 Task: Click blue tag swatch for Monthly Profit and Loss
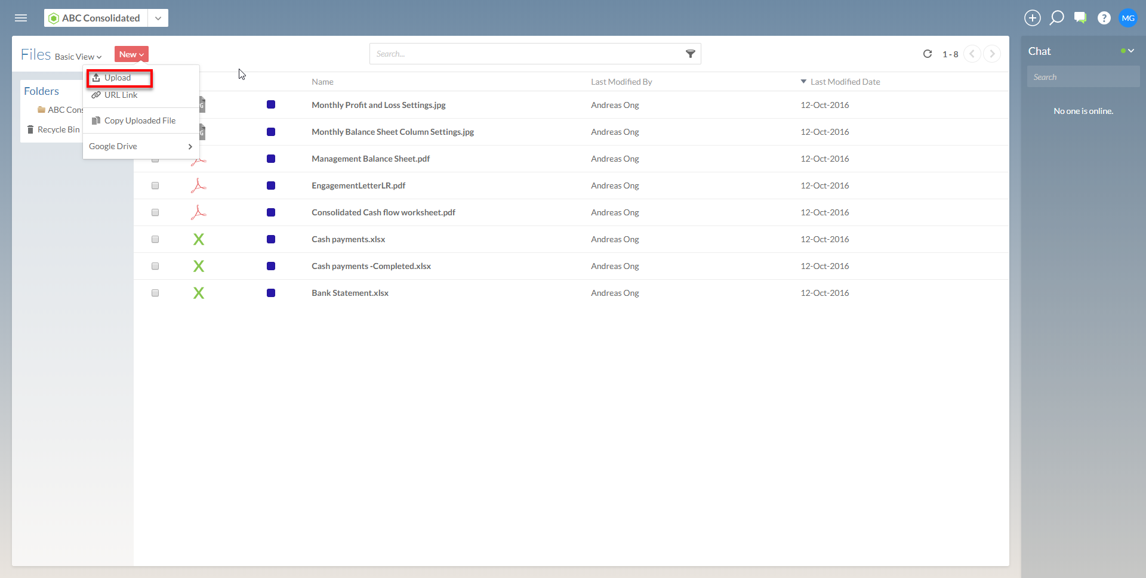(x=271, y=104)
